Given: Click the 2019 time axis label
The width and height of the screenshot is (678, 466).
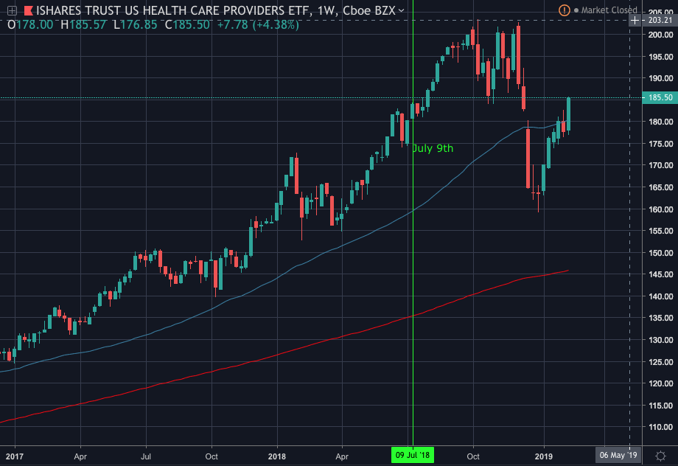Looking at the screenshot, I should [544, 456].
